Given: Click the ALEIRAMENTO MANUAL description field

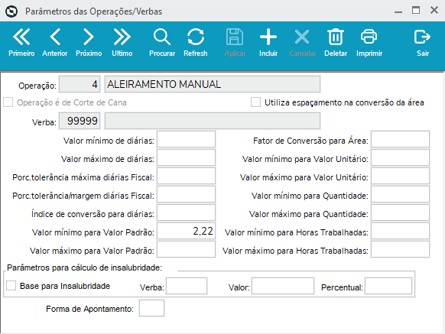Looking at the screenshot, I should tap(213, 84).
